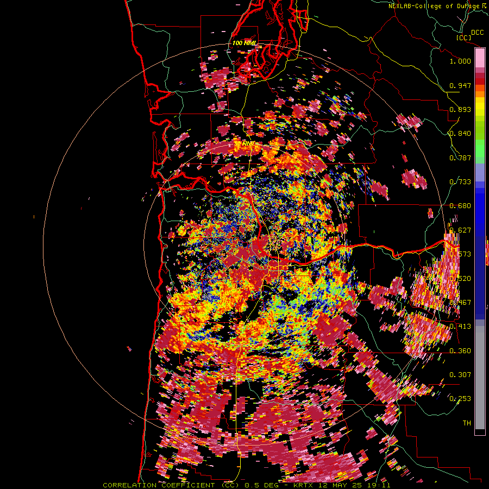Click the 0.733 scale value

(460, 182)
